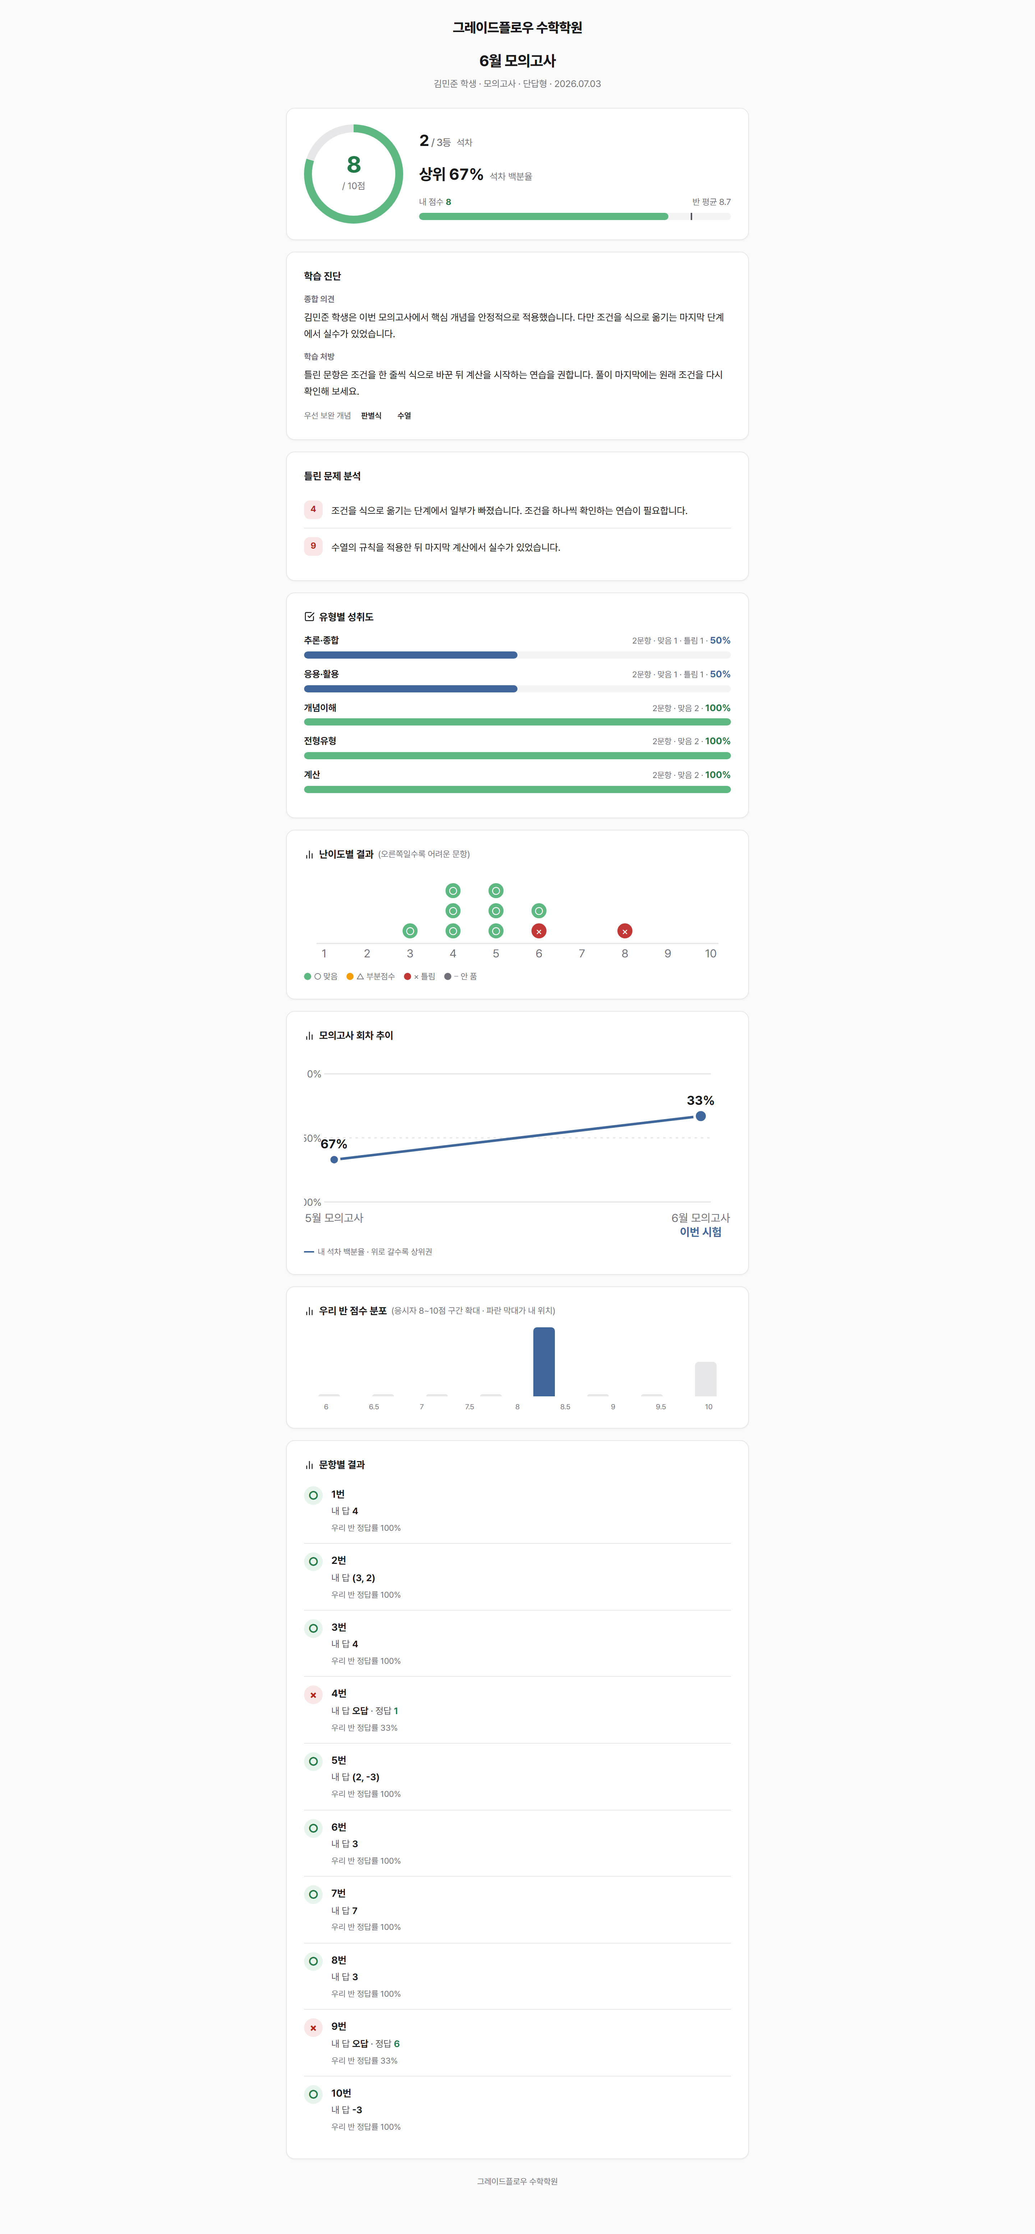Click the 그레이드플로우 수학학원 footer text
The image size is (1035, 2234).
[x=517, y=2181]
